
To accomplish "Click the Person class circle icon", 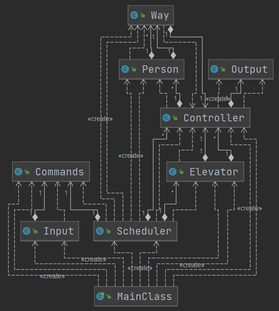I will click(x=125, y=69).
